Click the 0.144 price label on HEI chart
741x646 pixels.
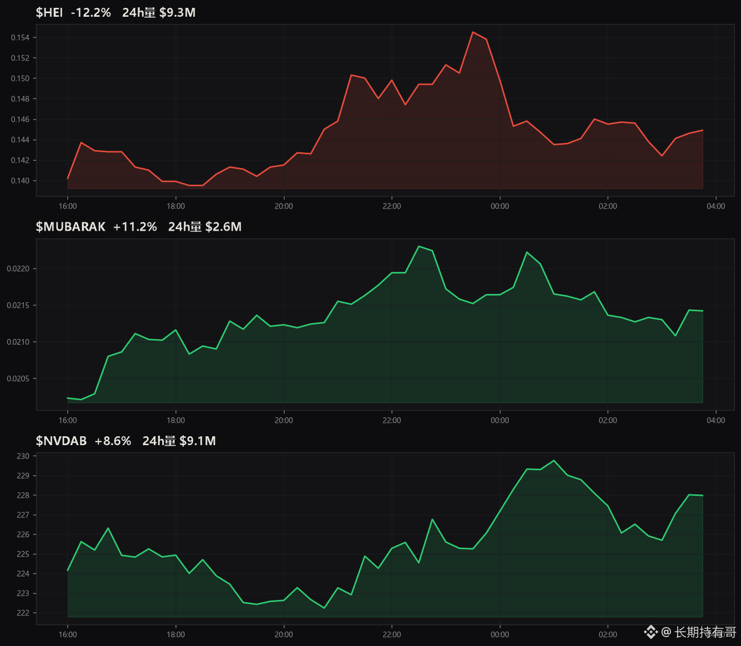click(20, 140)
